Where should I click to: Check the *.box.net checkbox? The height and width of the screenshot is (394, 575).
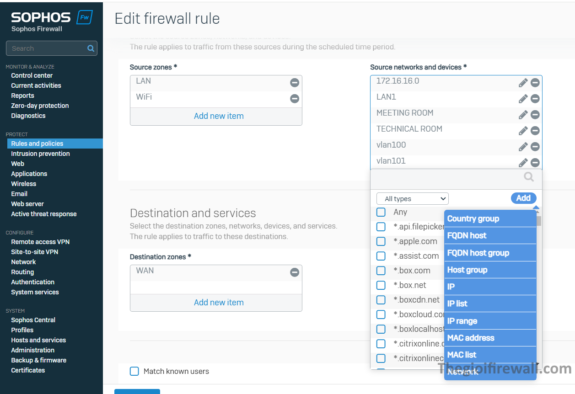point(381,285)
